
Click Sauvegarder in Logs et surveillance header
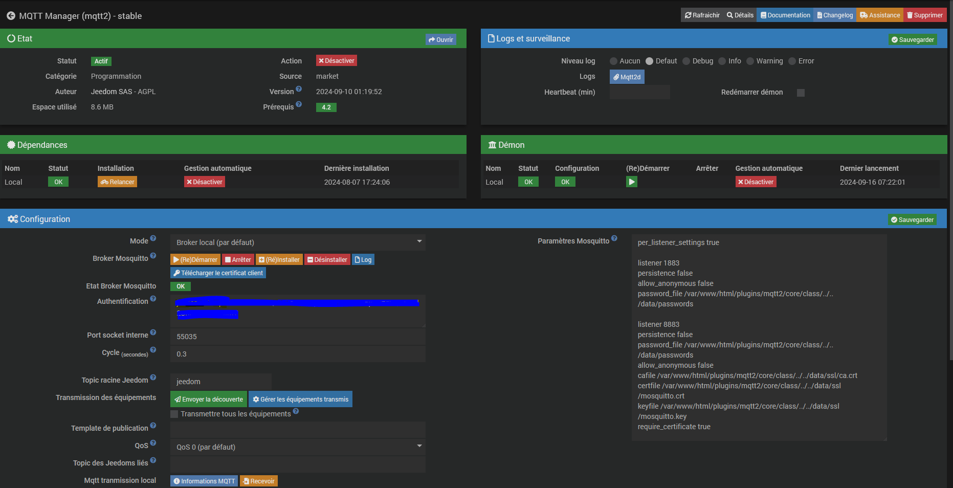(913, 39)
